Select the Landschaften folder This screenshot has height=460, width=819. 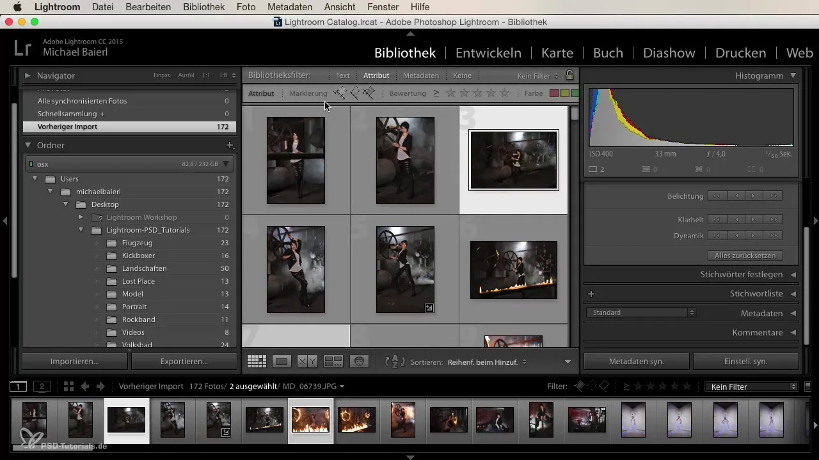tap(145, 268)
